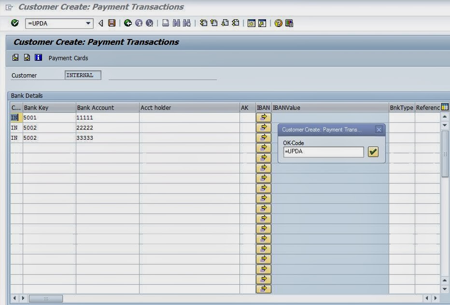Open the window system menu icon
This screenshot has height=305, width=450.
click(x=9, y=7)
